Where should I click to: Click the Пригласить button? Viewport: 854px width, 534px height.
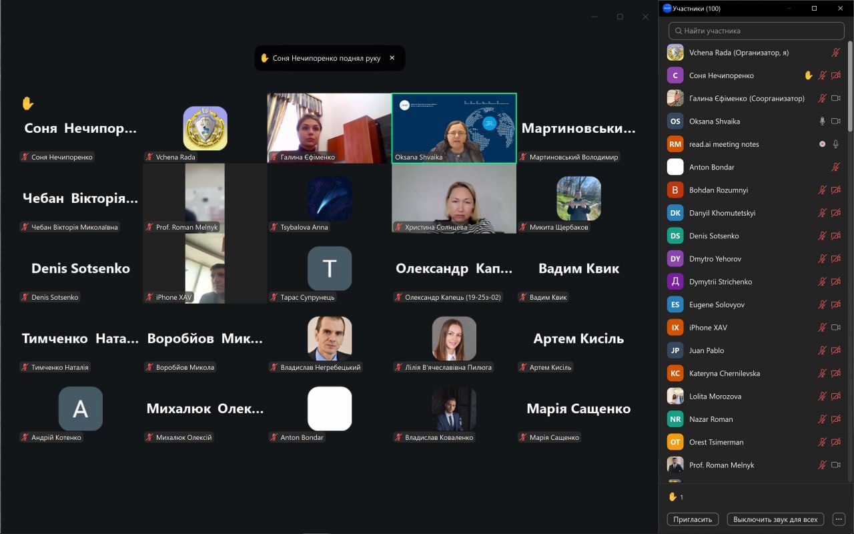(693, 519)
